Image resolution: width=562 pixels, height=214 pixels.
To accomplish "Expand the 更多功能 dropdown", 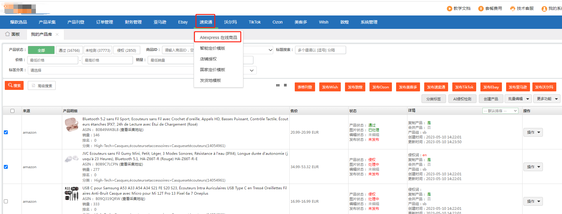I will click(x=547, y=99).
